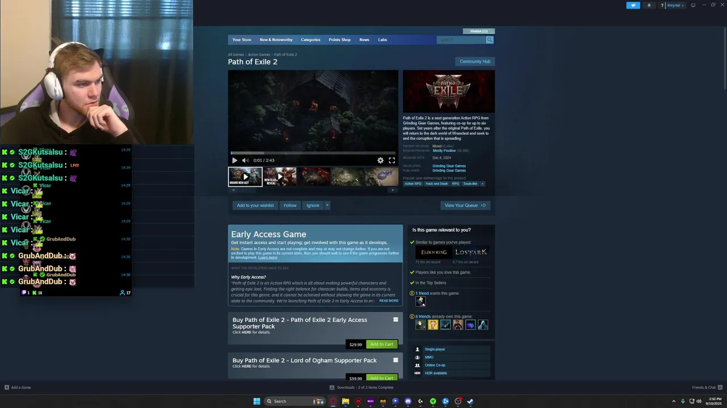Select the Brand New Act trailer thumbnail

245,176
